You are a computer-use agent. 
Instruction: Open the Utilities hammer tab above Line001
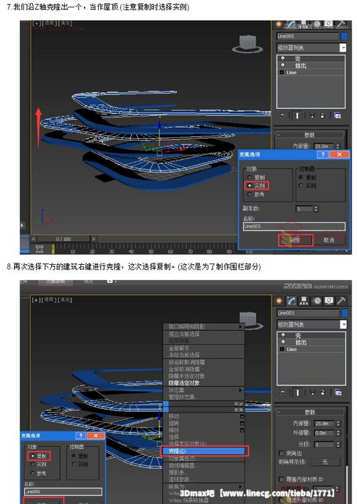(x=342, y=300)
